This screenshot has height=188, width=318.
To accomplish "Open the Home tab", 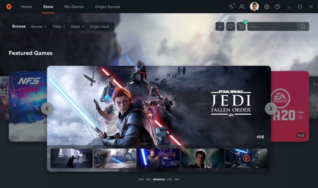I will [27, 7].
